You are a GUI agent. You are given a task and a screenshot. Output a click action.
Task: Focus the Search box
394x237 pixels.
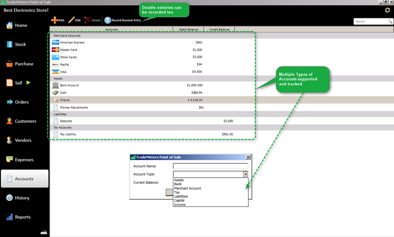(x=370, y=21)
